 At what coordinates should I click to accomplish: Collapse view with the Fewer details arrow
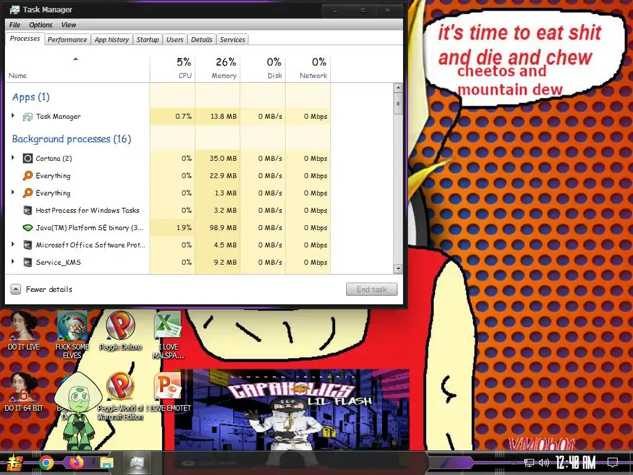[x=15, y=289]
